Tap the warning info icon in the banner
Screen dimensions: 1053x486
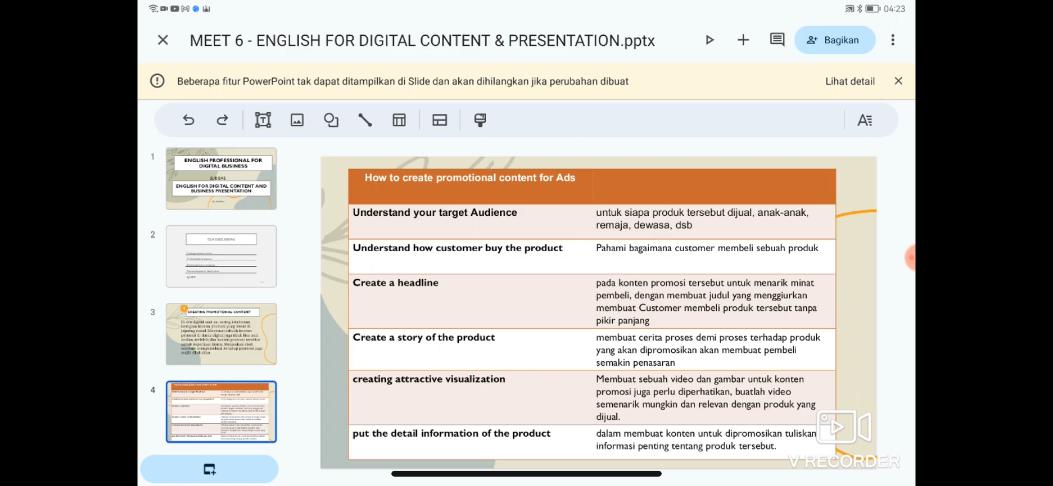157,81
